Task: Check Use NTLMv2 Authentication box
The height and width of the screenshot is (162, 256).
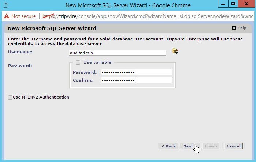Action: (x=10, y=97)
